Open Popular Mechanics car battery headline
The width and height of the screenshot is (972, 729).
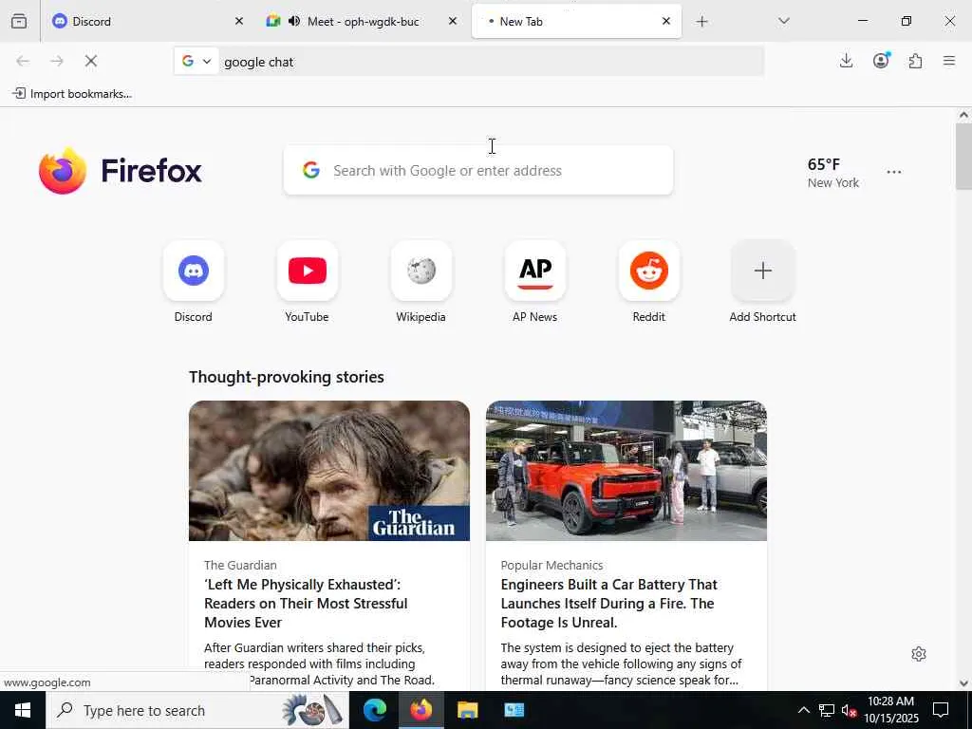[x=608, y=603]
